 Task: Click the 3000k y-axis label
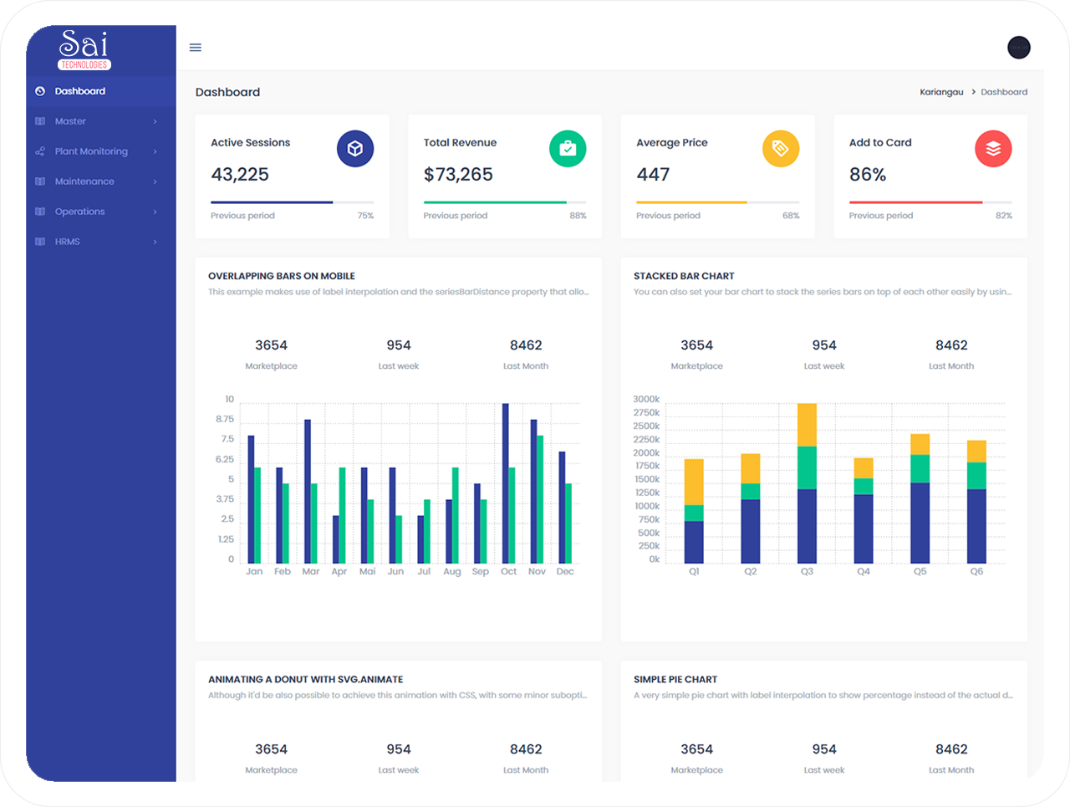point(646,400)
